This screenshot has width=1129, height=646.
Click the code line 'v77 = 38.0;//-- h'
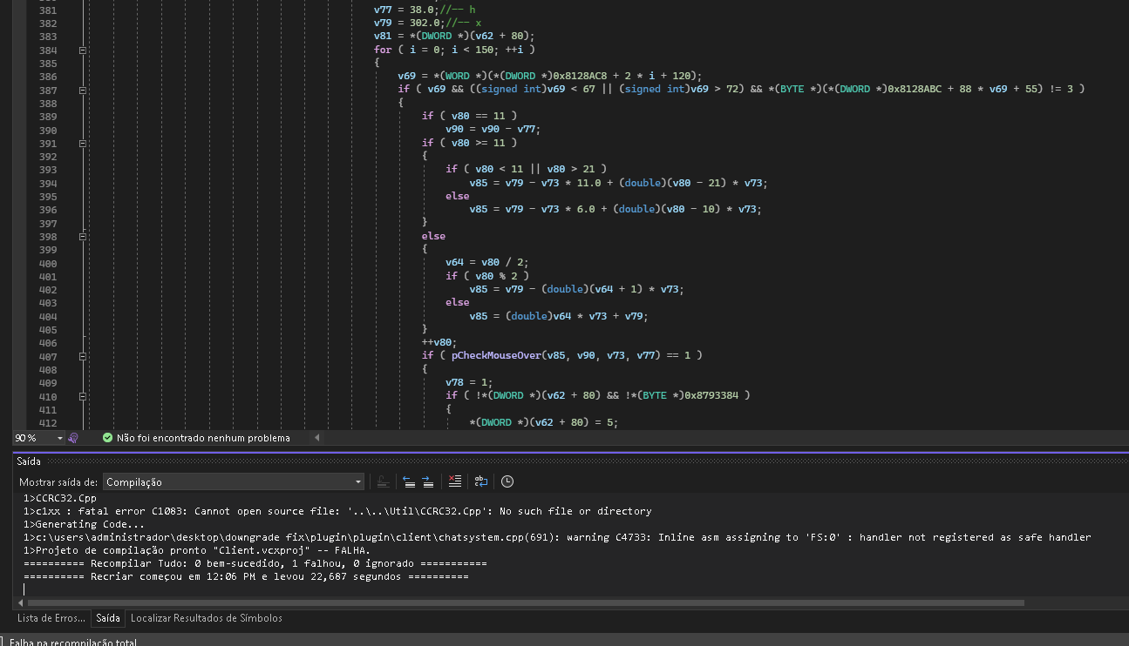(x=425, y=10)
